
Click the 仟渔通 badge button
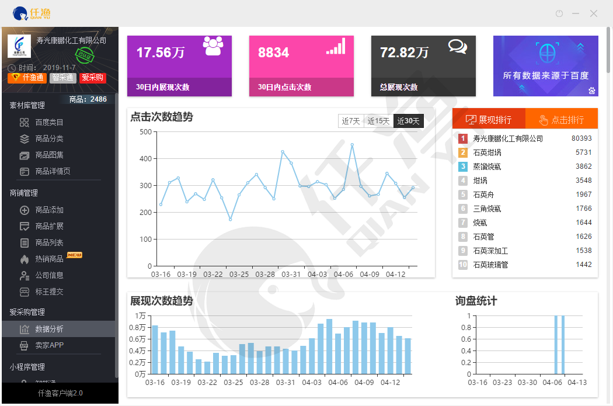pyautogui.click(x=27, y=78)
